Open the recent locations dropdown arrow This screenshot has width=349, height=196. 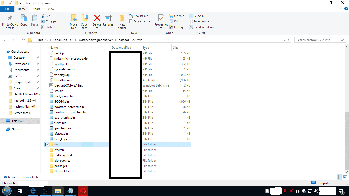(18, 40)
